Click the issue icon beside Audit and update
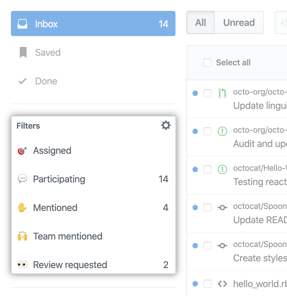Viewport: 287px width, 296px height. [222, 131]
